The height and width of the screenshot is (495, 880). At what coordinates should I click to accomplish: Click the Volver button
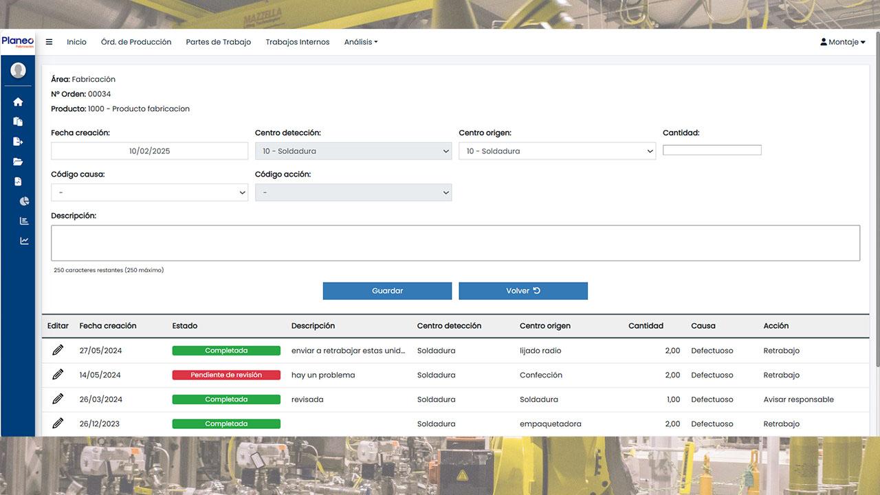coord(523,290)
